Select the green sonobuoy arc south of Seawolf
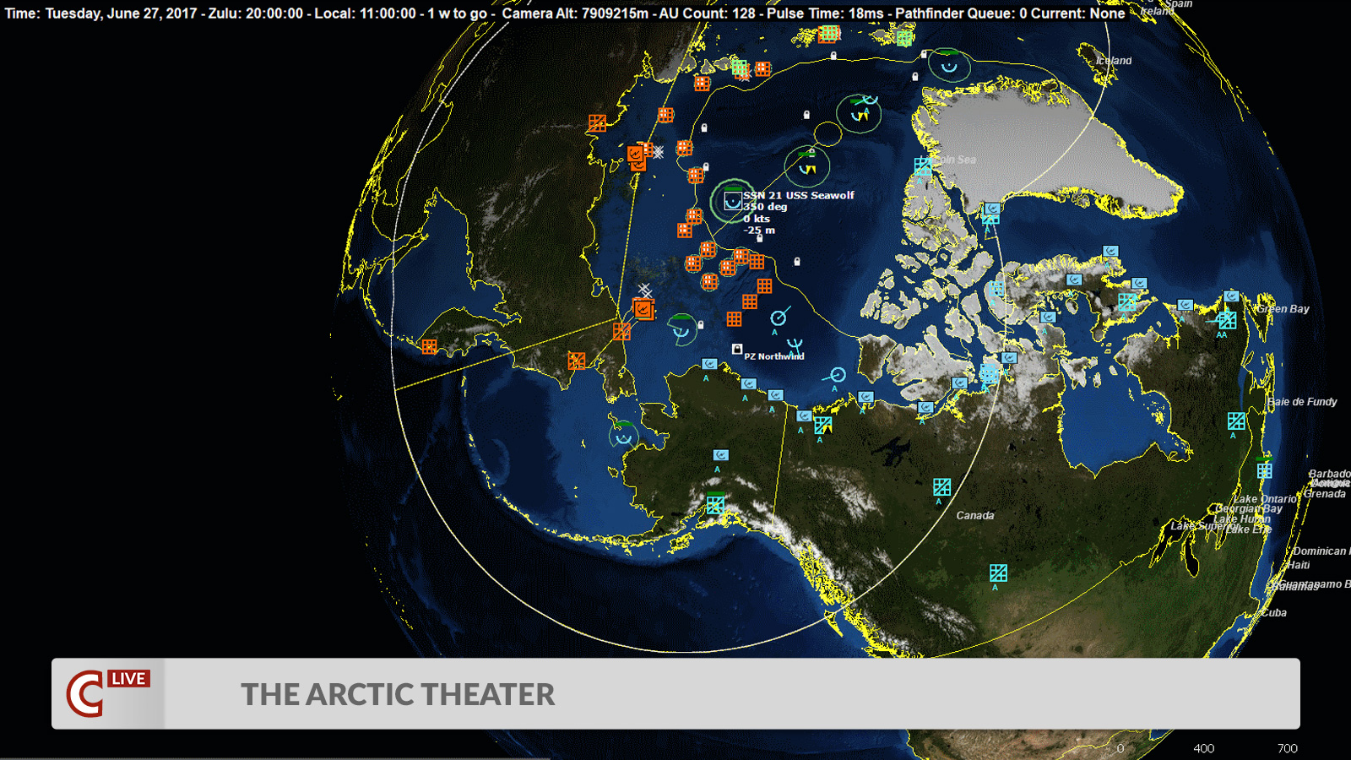The height and width of the screenshot is (760, 1351). [680, 332]
